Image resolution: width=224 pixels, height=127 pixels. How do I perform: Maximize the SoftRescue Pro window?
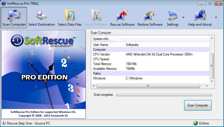210,4
